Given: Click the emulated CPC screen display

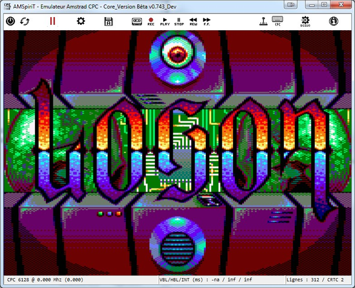Looking at the screenshot, I should [177, 153].
